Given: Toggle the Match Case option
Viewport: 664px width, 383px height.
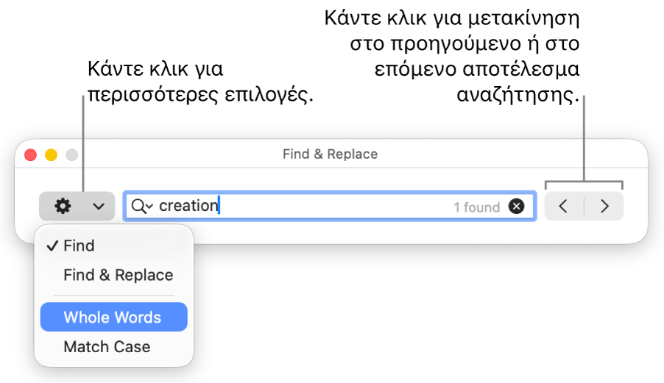Looking at the screenshot, I should [107, 347].
